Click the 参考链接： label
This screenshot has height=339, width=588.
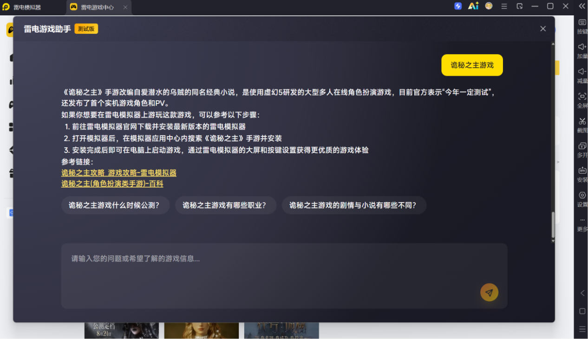77,162
